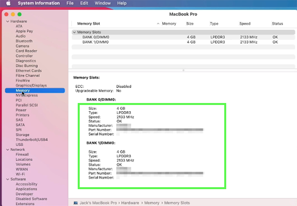Select the highlighted Memory sidebar item

35,91
